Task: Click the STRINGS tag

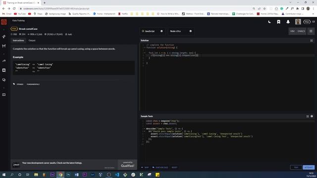Action: (20, 85)
